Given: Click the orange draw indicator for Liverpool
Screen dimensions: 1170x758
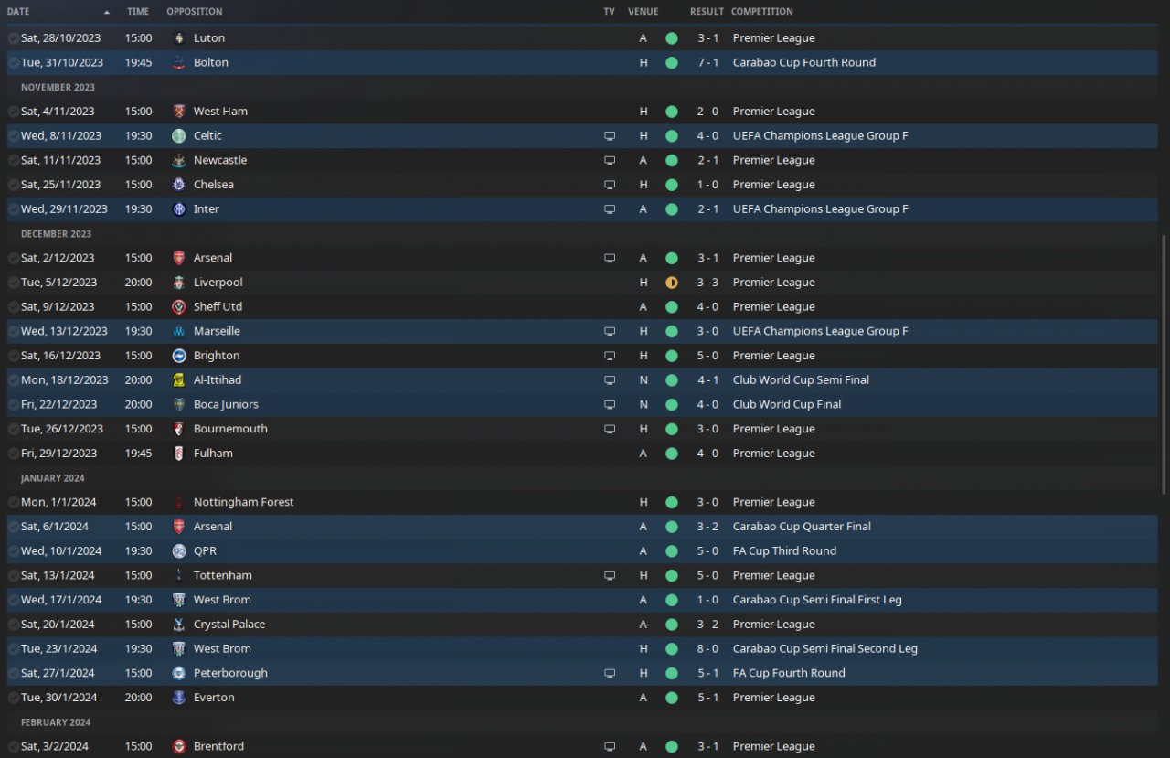Looking at the screenshot, I should pos(672,283).
